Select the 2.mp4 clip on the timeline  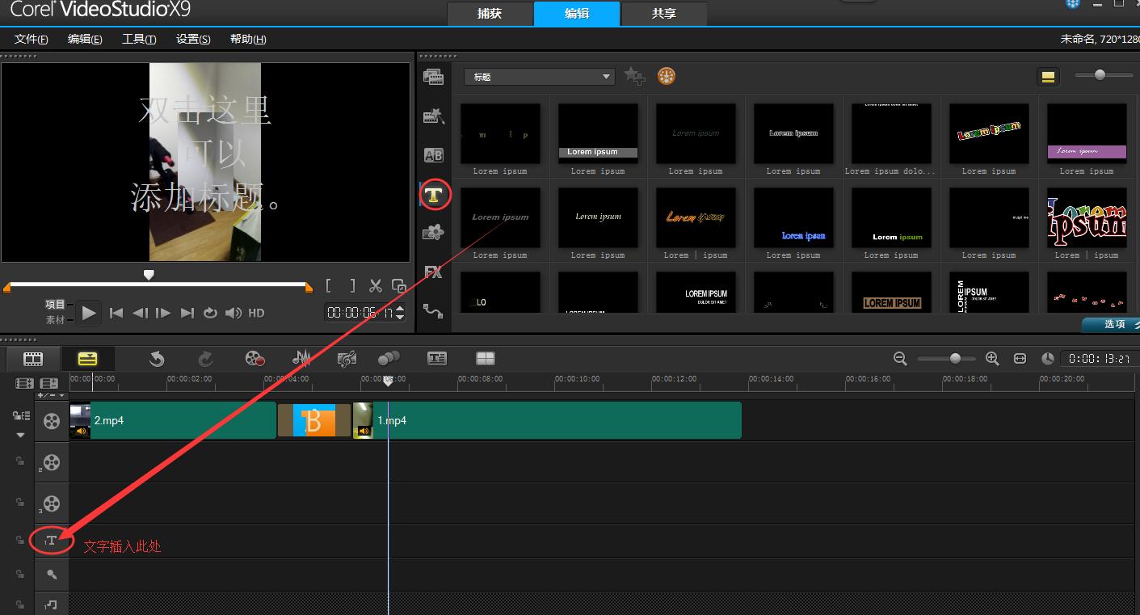click(173, 420)
